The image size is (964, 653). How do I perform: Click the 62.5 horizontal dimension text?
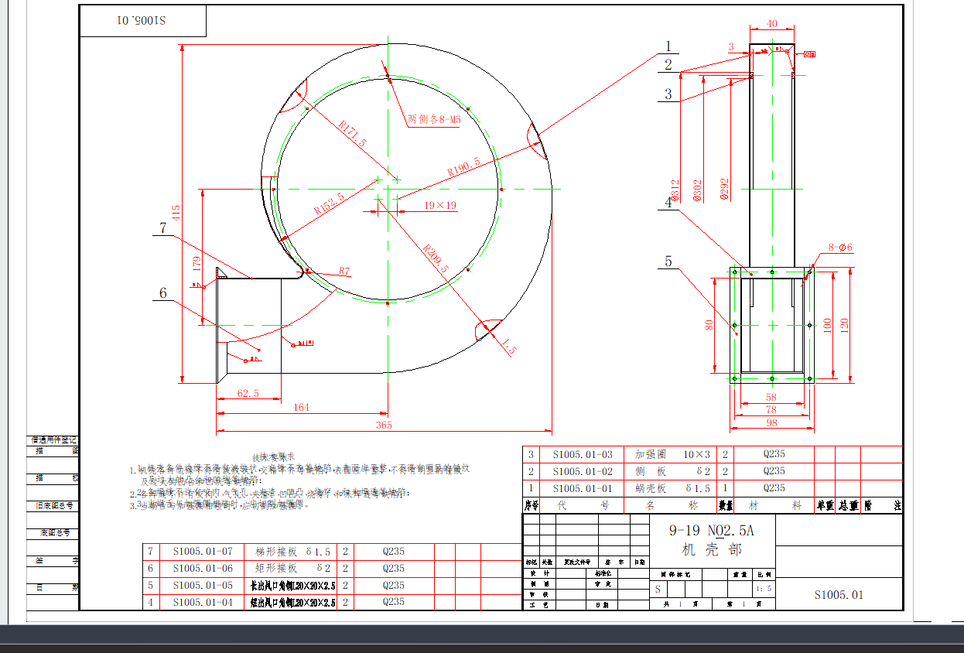pyautogui.click(x=248, y=394)
